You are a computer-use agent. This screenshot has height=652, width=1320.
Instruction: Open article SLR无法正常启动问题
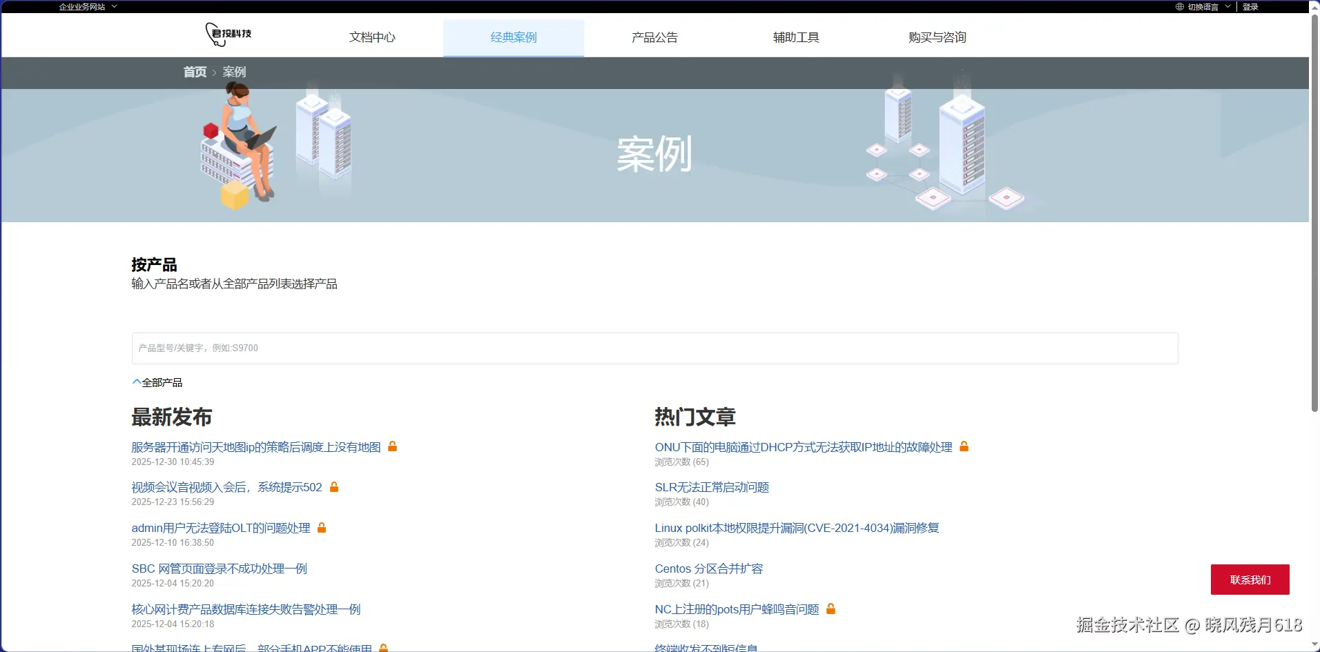click(712, 487)
